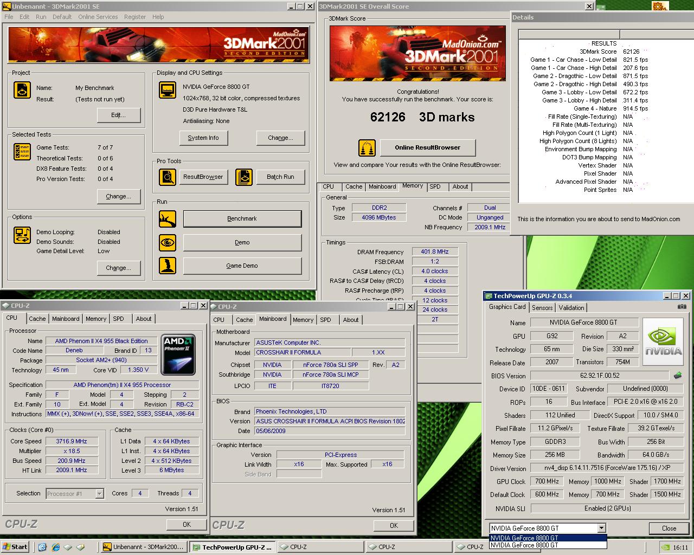The height and width of the screenshot is (555, 694).
Task: Click the Selected Tests checklist icon
Action: (22, 152)
